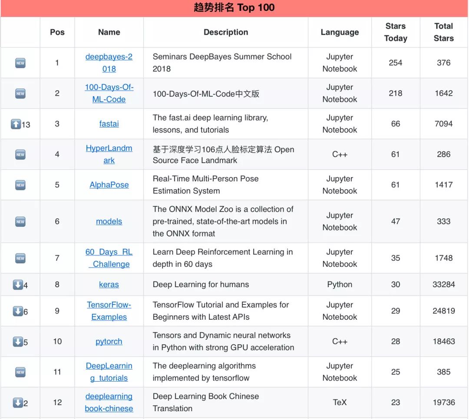Screen dimensions: 469x419
Task: Select the Total Stars value 18463
Action: (x=443, y=341)
